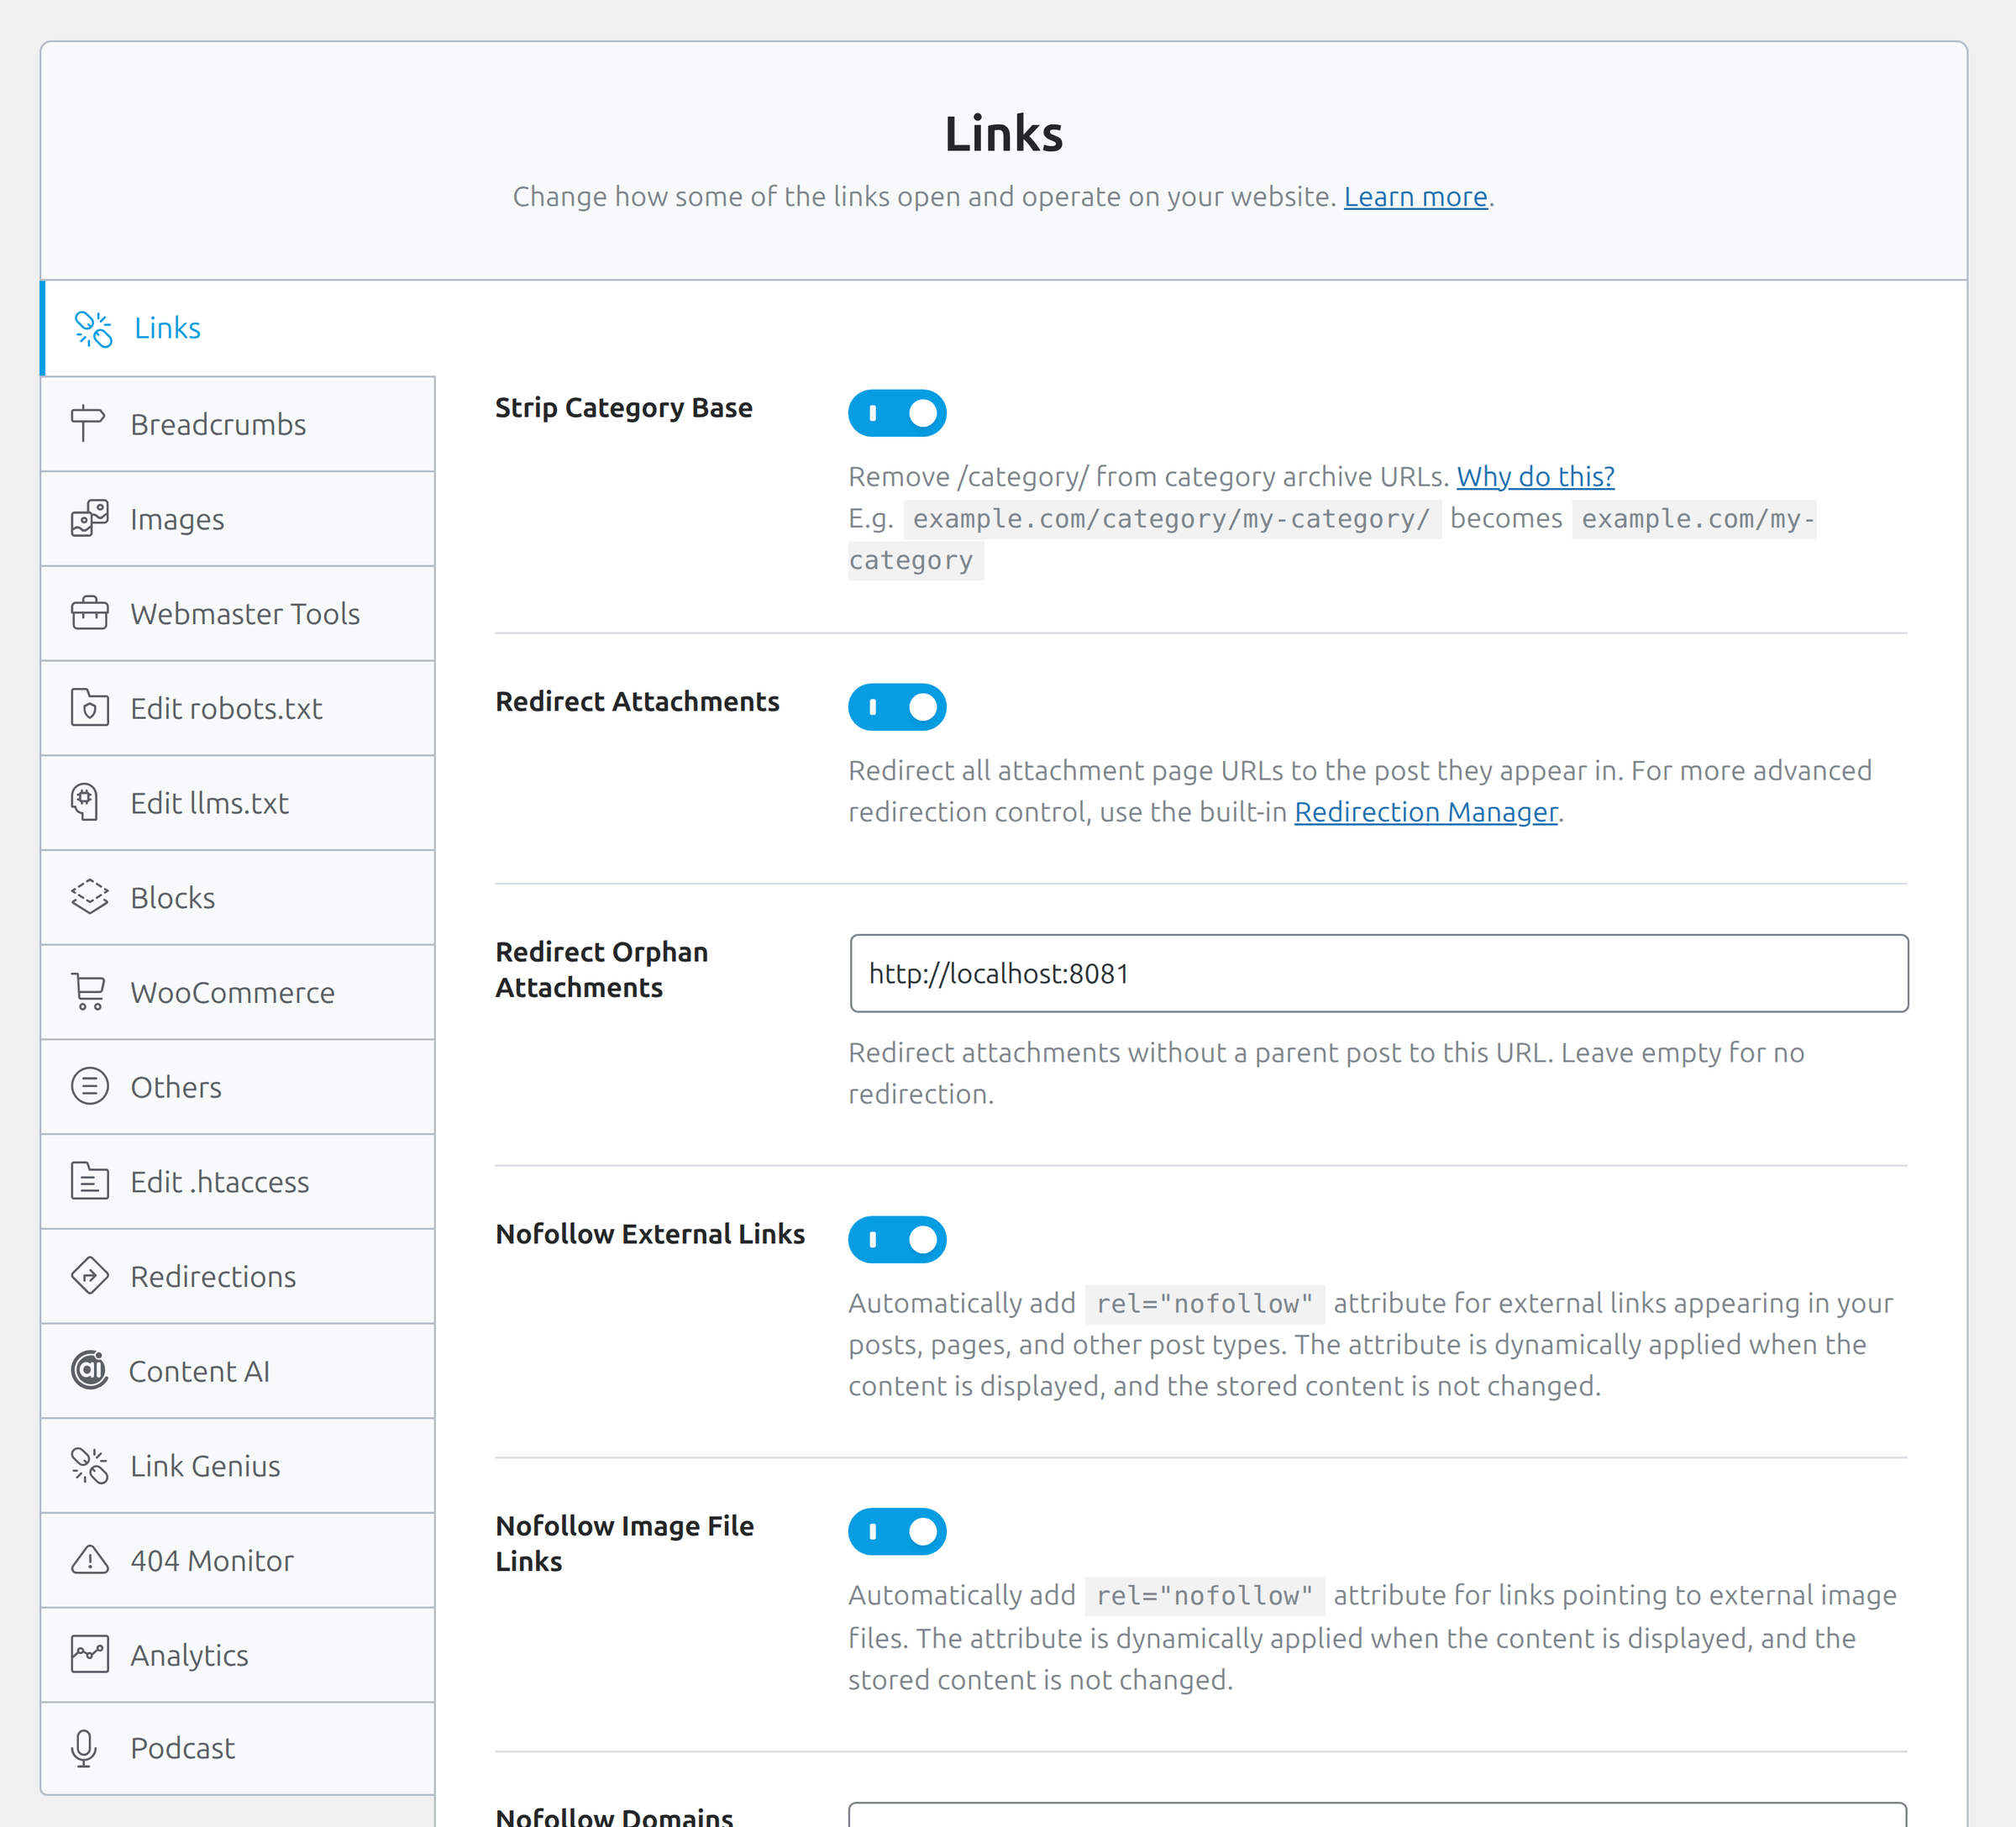Click the WooCommerce cart icon
The height and width of the screenshot is (1827, 2016).
89,992
